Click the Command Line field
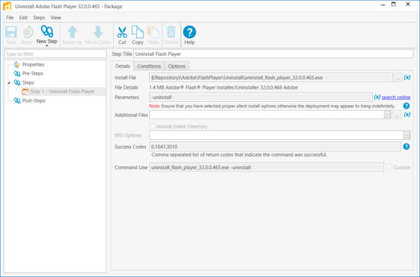The width and height of the screenshot is (420, 277). [x=266, y=168]
